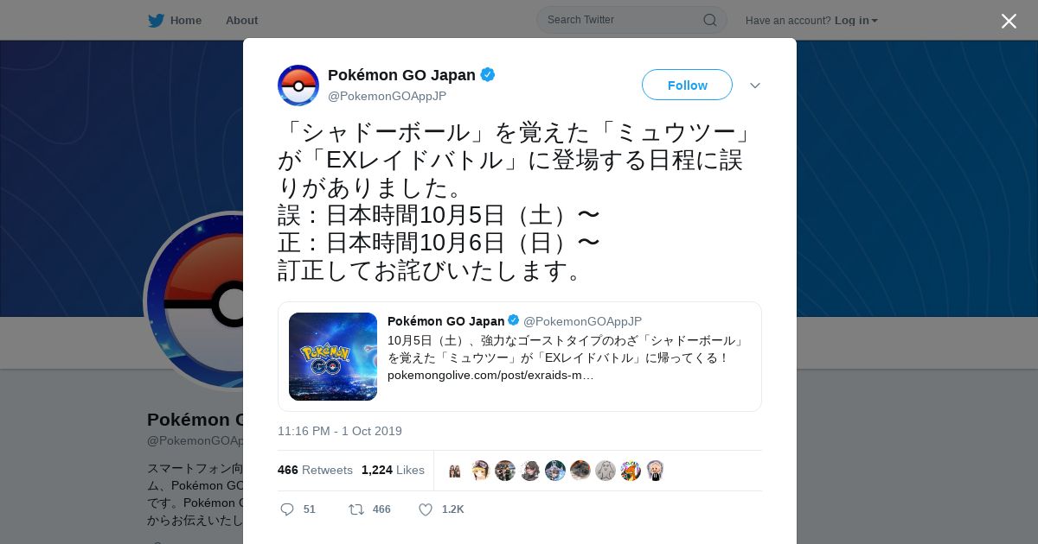Viewport: 1038px width, 544px height.
Task: Retweet using the arrows icon
Action: tap(356, 509)
